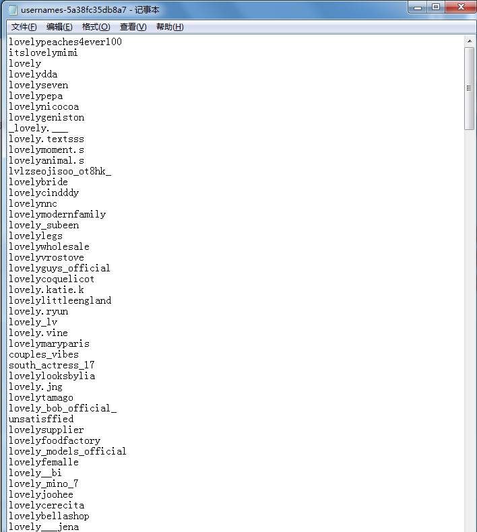
Task: Place cursor on the lovelypeaches4ever100 line
Action: (x=65, y=42)
